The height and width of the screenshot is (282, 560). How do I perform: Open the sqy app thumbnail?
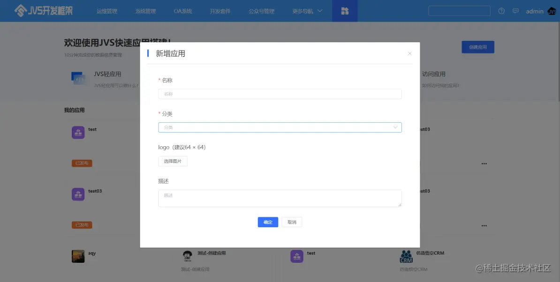78,256
